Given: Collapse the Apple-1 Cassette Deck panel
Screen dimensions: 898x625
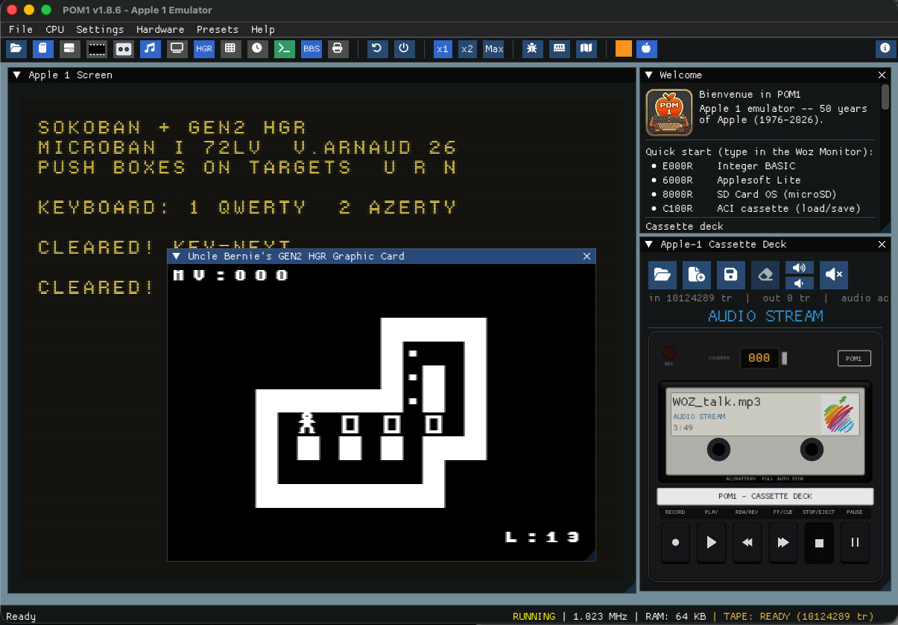Looking at the screenshot, I should (x=648, y=244).
